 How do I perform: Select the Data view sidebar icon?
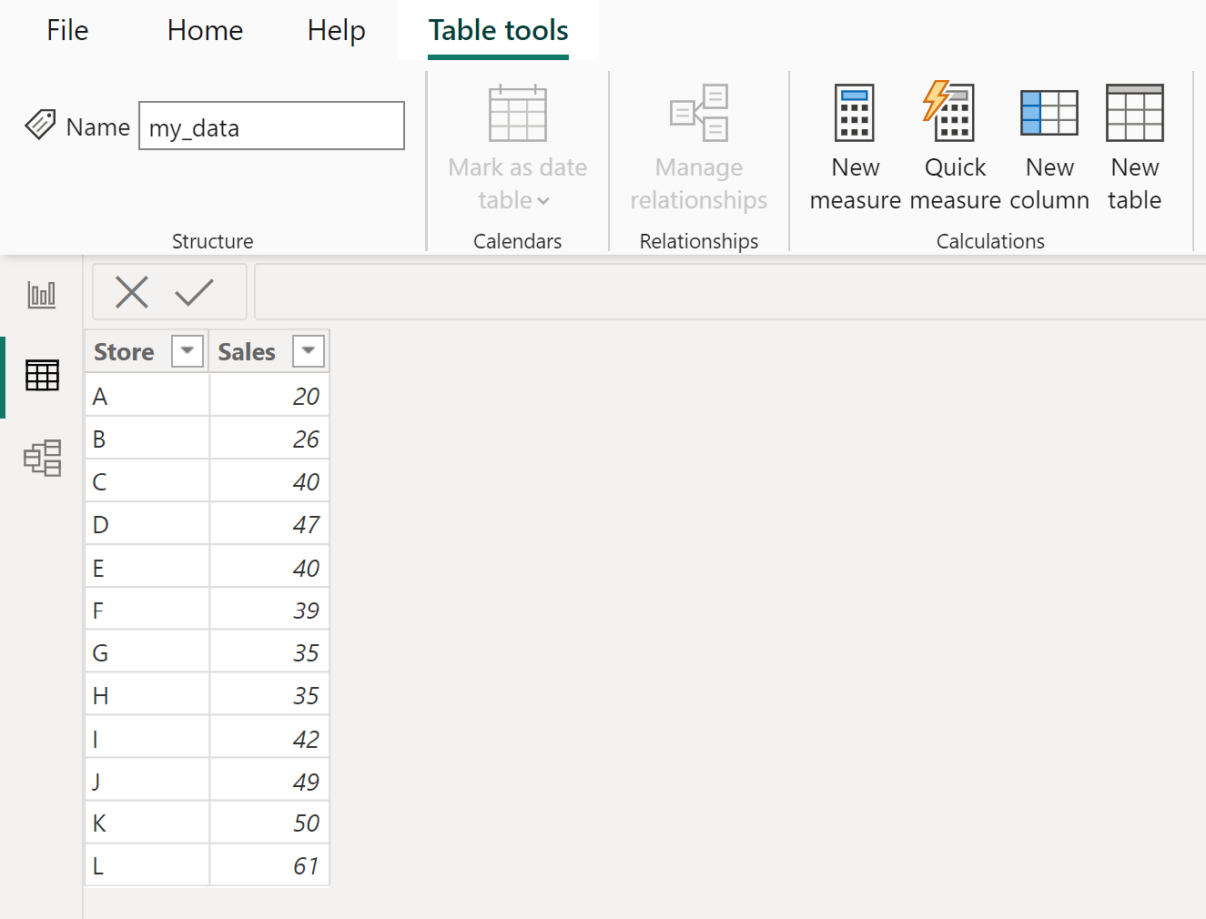pos(42,375)
